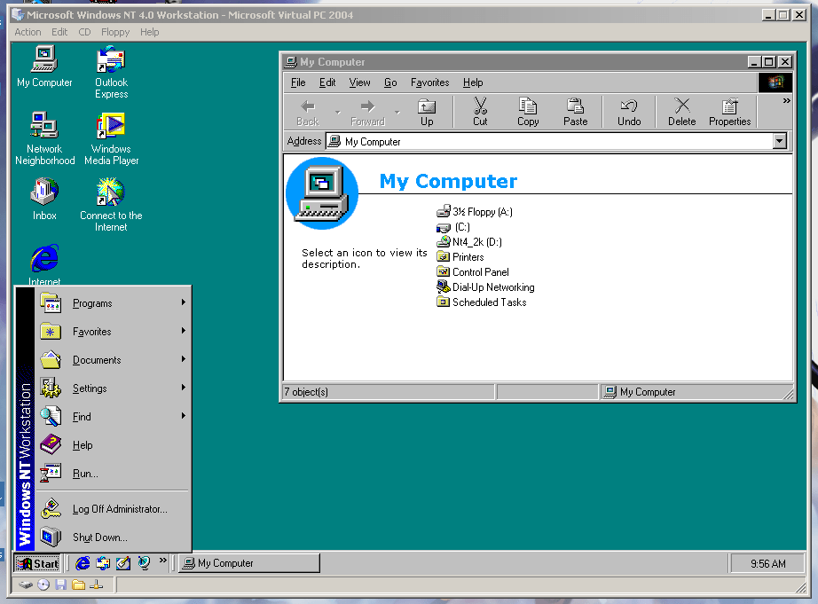This screenshot has width=818, height=604.
Task: Click View Channels quick launch icon
Action: click(x=144, y=563)
